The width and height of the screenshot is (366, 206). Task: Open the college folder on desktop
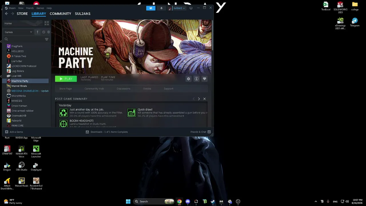[355, 6]
